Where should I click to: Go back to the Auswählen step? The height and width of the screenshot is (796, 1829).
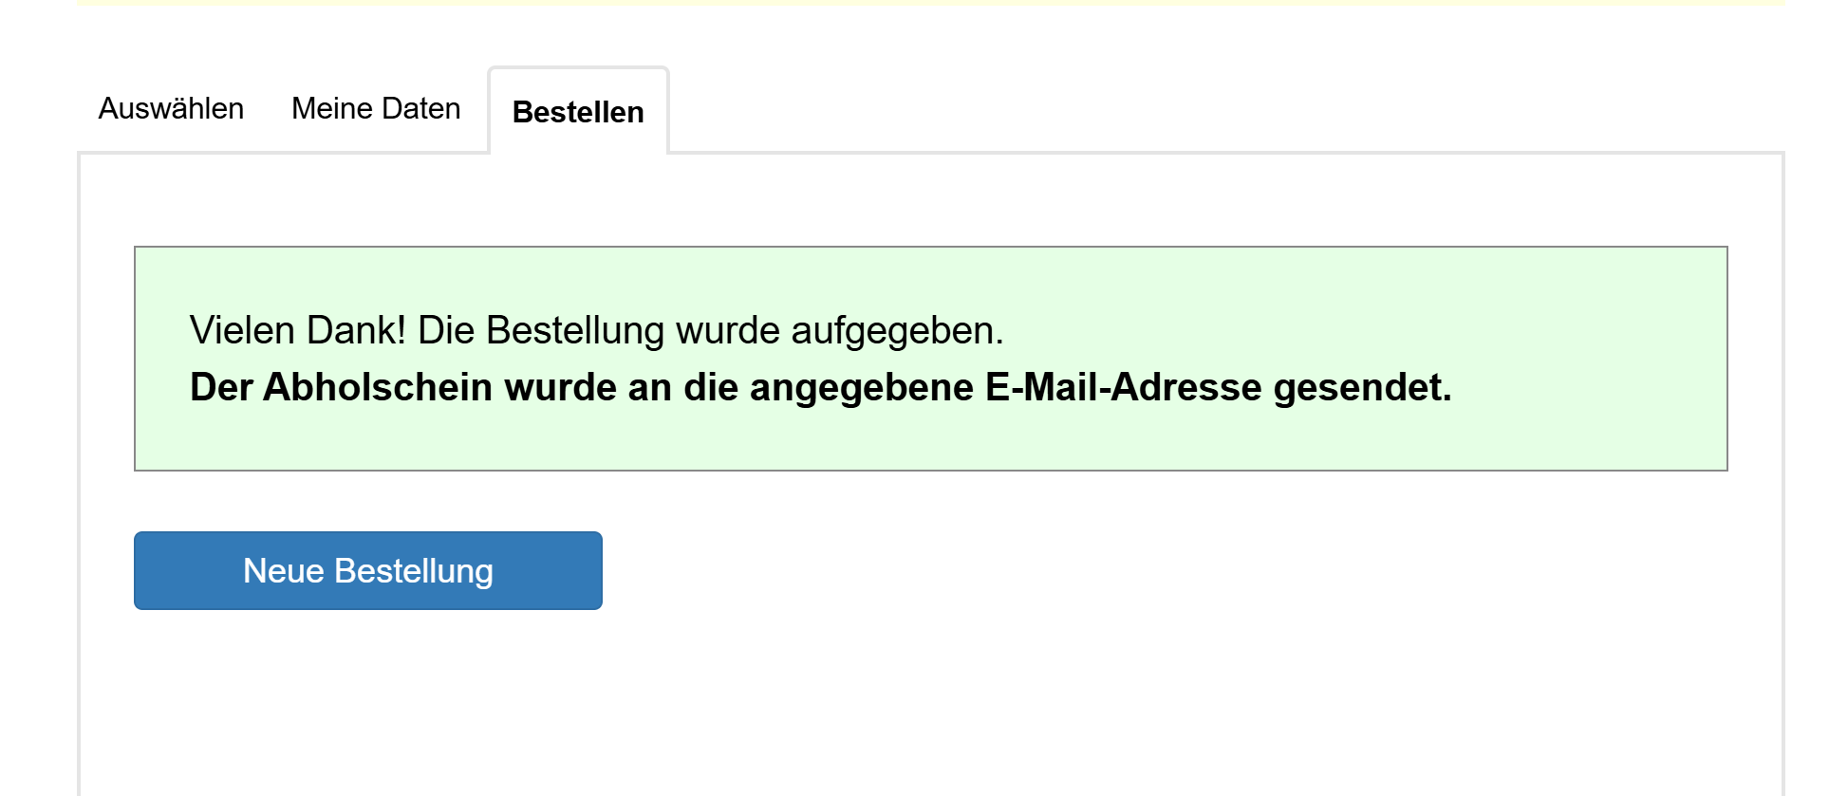coord(171,109)
